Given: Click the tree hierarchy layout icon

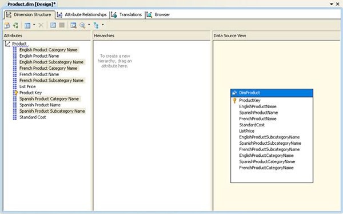Looking at the screenshot, I should point(96,25).
